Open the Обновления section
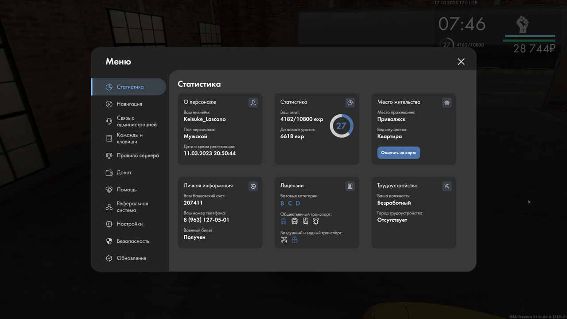The width and height of the screenshot is (567, 319). (128, 258)
